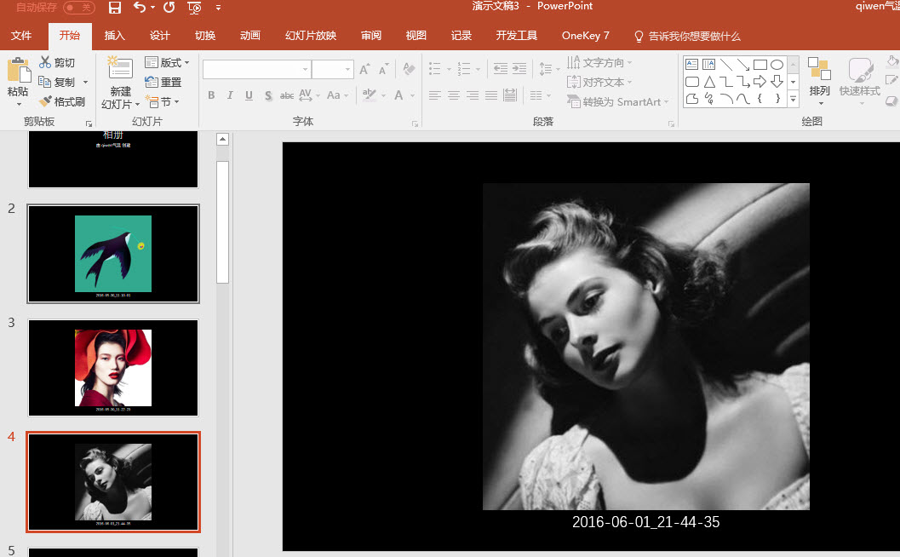The image size is (900, 557).
Task: Click the Save icon in title bar
Action: (x=115, y=8)
